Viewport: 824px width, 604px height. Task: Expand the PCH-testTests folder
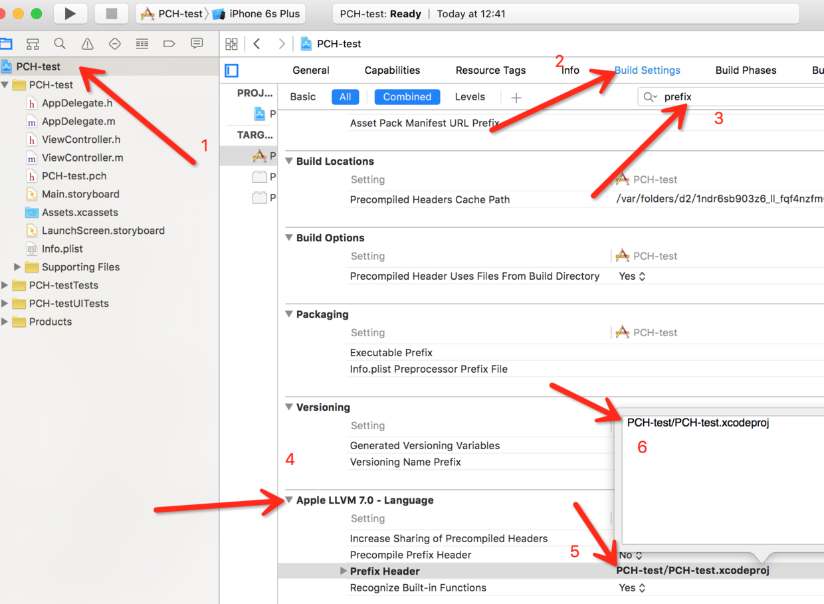click(x=5, y=285)
